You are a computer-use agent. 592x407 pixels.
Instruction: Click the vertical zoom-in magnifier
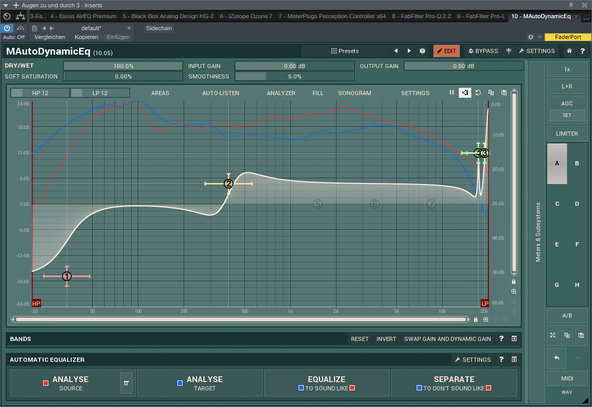point(514,292)
